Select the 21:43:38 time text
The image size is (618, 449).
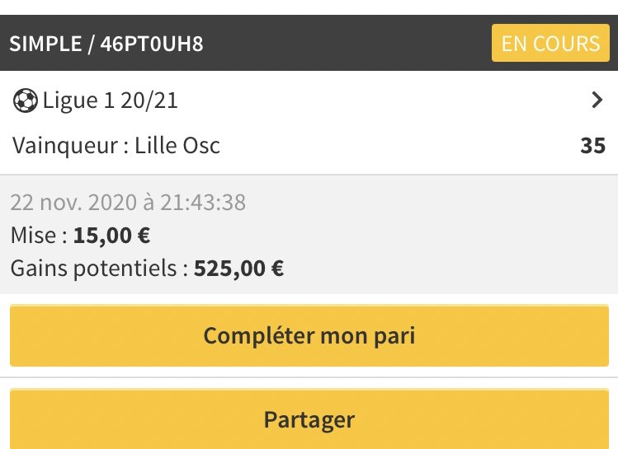pyautogui.click(x=203, y=203)
